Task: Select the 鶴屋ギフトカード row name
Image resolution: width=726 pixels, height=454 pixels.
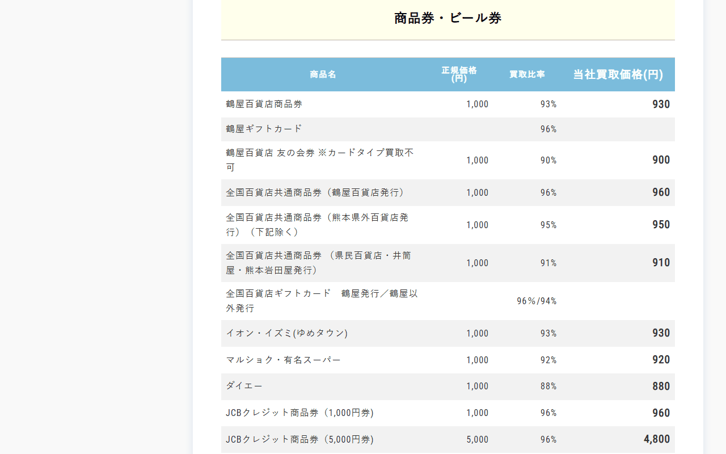Action: pos(264,129)
